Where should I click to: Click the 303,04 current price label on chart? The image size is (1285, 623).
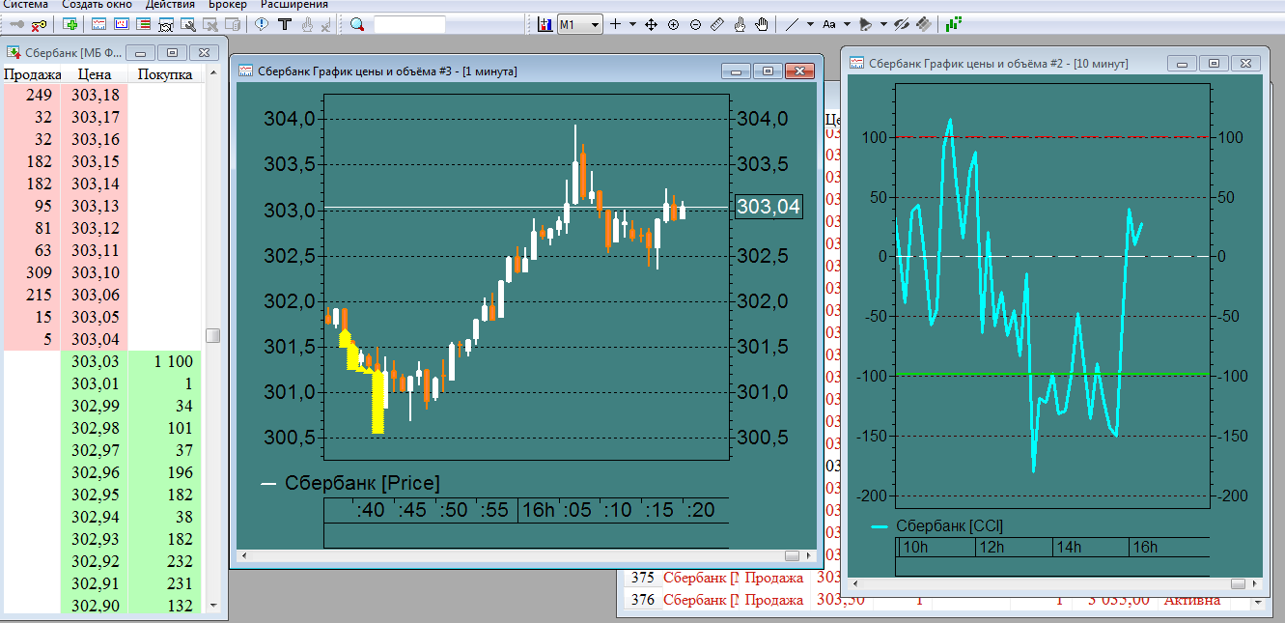click(x=768, y=206)
